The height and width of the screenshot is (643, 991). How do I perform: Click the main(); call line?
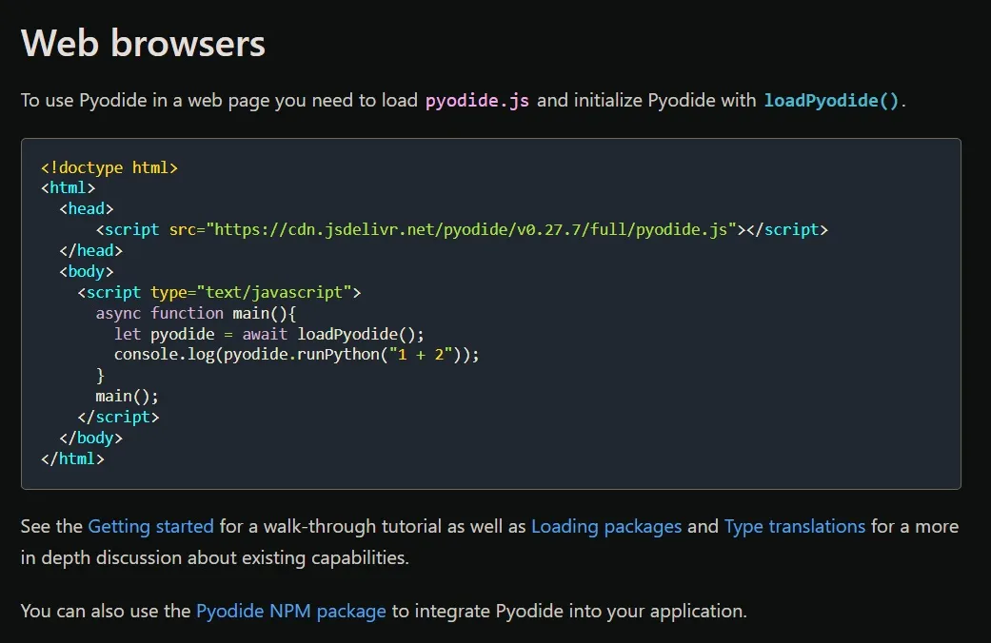pos(127,396)
